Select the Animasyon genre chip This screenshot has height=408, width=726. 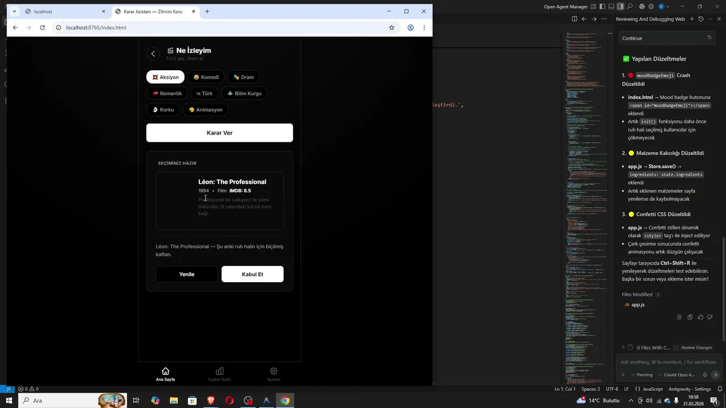(205, 109)
